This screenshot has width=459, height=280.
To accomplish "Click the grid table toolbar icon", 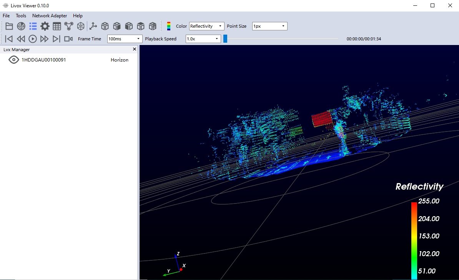I will (x=57, y=26).
